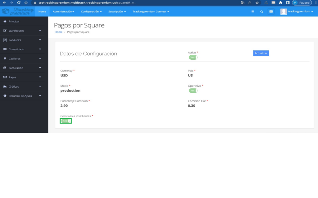Open the browser three-dot menu
The image size is (318, 198).
point(316,2)
